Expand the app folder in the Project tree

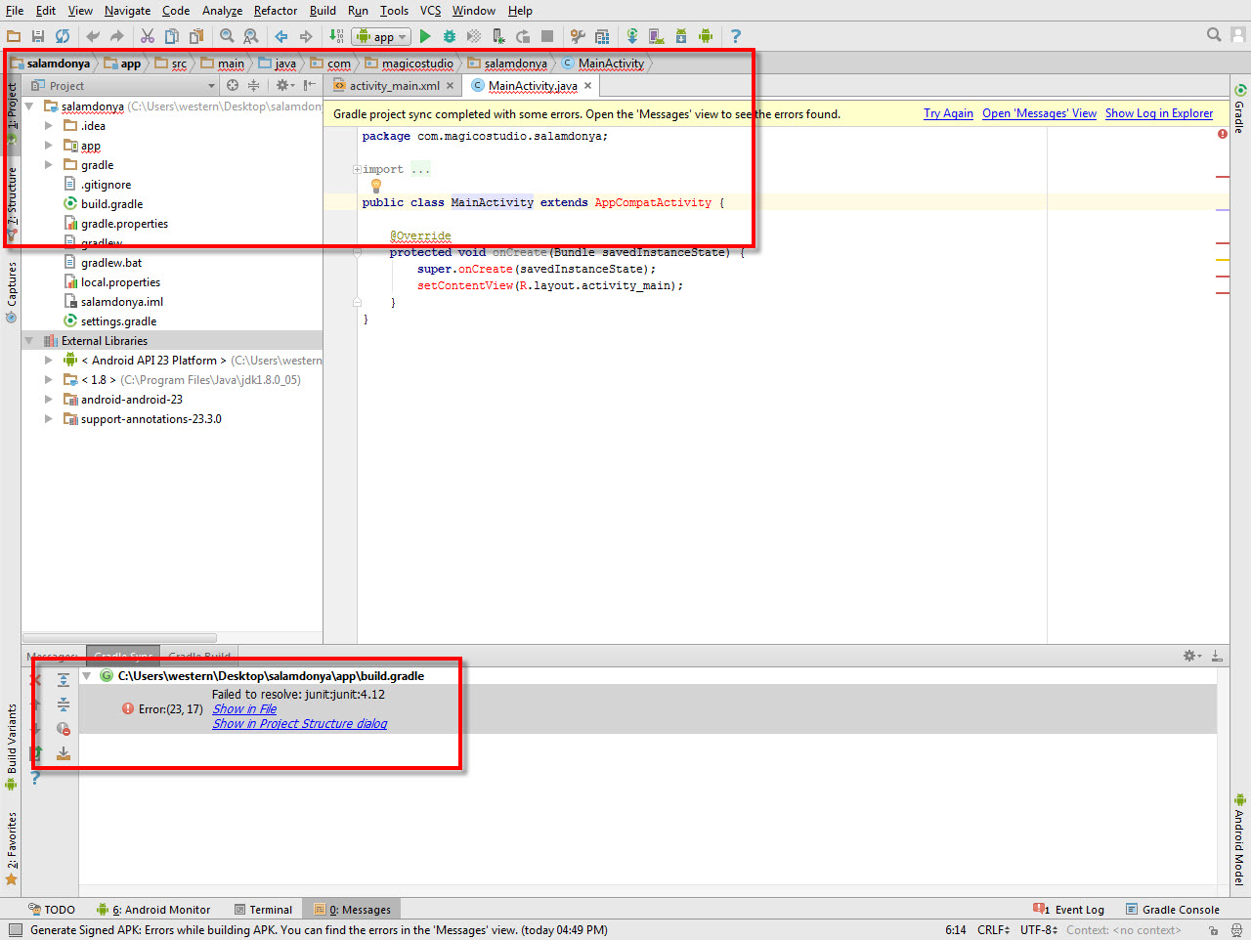[x=48, y=145]
